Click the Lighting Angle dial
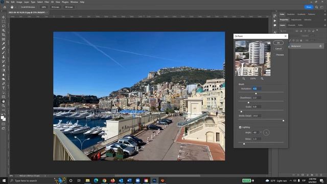Screen dimensions: 327x184 [266, 132]
